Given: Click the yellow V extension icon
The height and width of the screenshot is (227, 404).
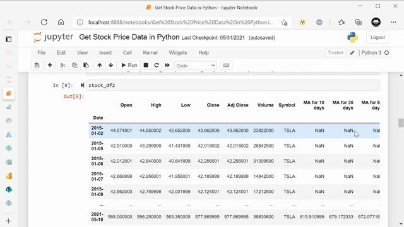Looking at the screenshot, I should click(302, 23).
